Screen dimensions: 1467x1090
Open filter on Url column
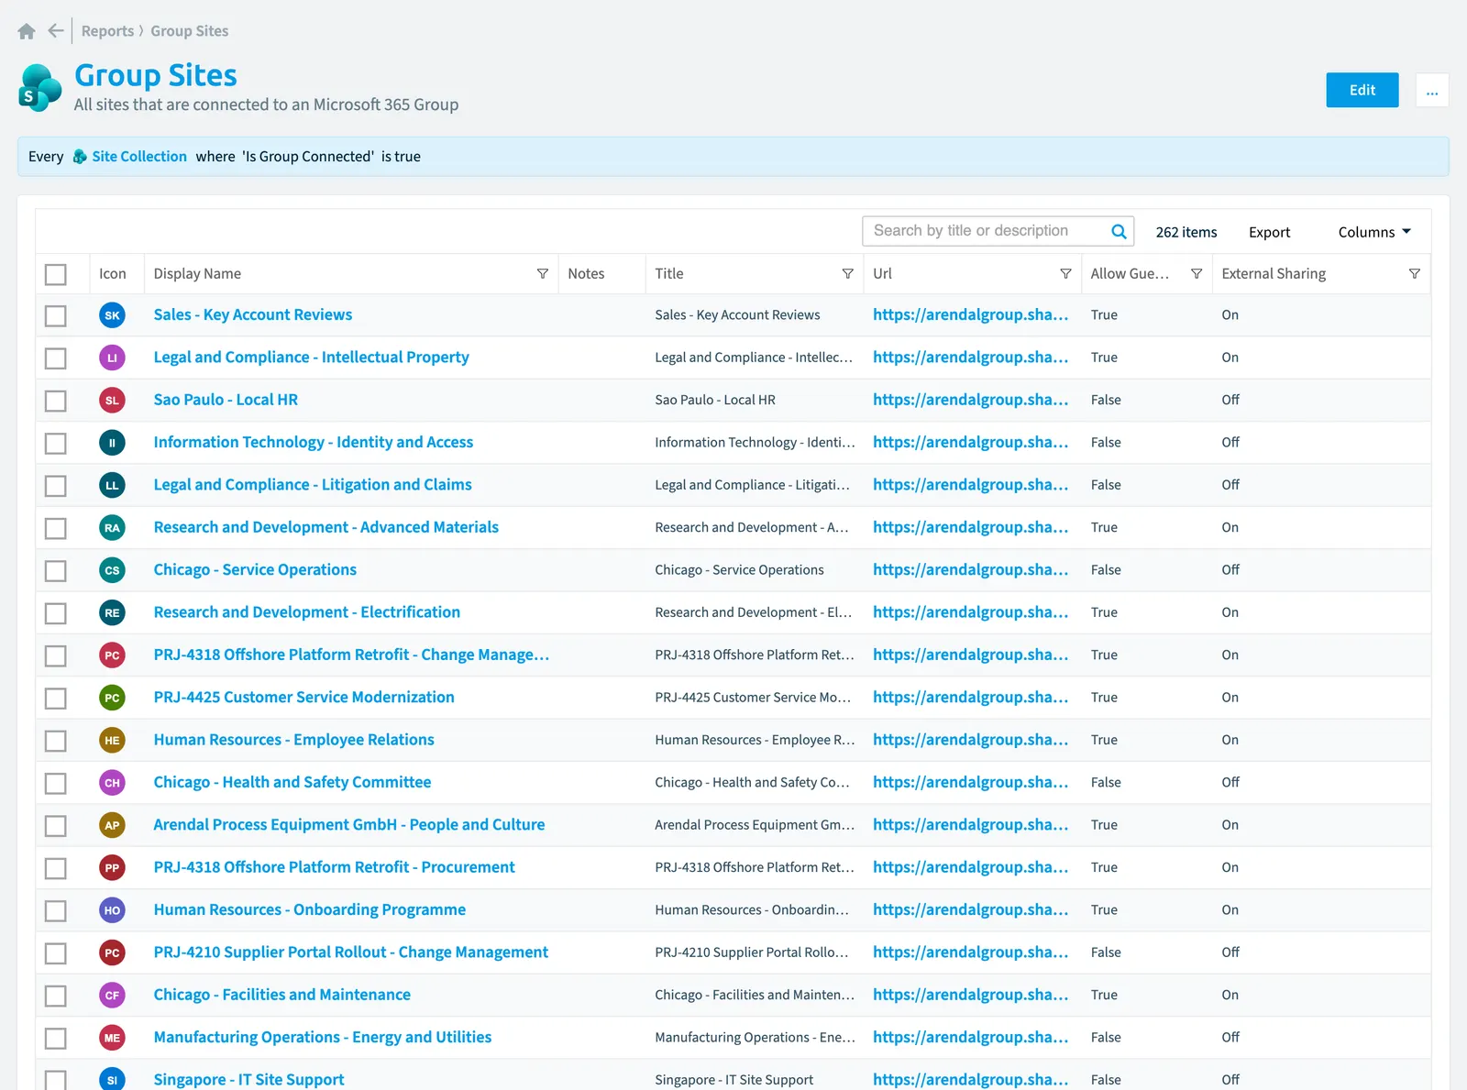[1065, 274]
